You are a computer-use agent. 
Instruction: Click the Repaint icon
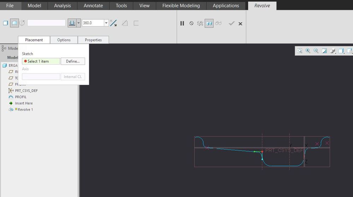(324, 51)
